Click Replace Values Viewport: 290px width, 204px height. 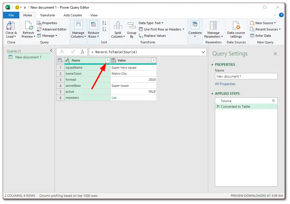coord(152,36)
